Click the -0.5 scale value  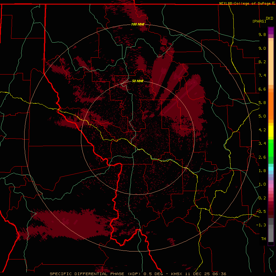click(261, 212)
